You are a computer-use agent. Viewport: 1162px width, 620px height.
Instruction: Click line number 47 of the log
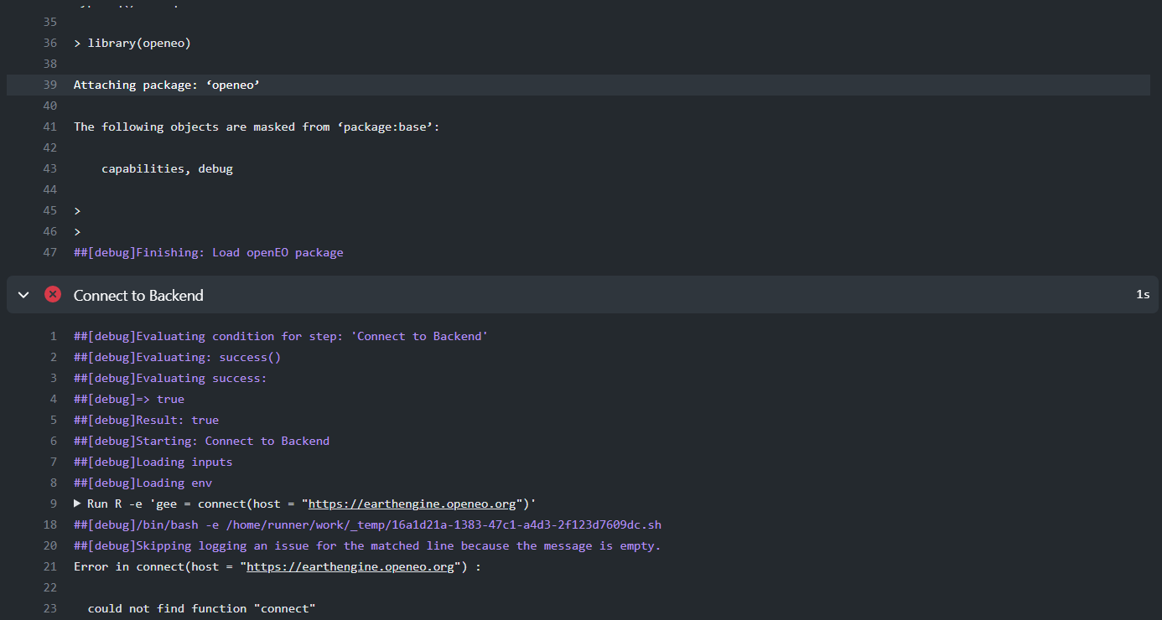[49, 252]
